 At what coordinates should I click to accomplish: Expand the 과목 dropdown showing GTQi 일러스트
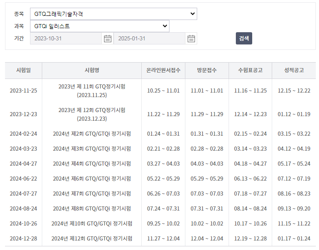coord(100,26)
